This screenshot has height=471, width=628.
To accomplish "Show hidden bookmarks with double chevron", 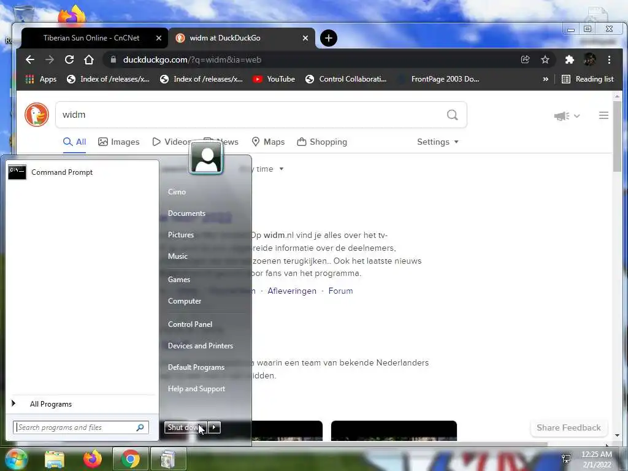I will 545,79.
